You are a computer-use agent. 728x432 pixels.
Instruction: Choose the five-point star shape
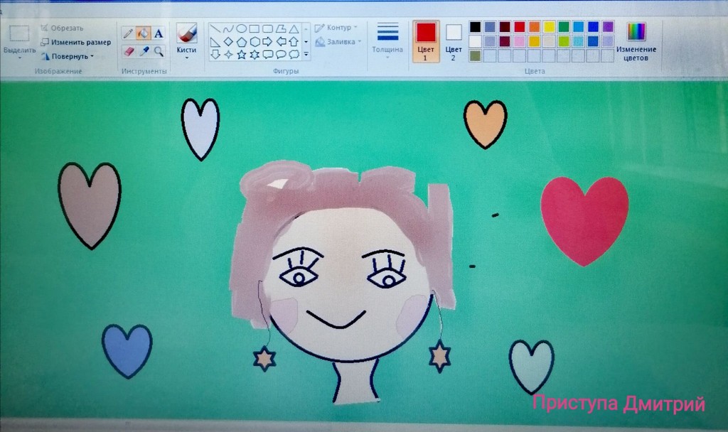click(242, 54)
